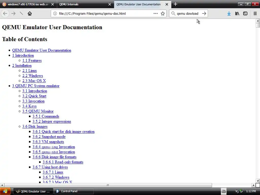Jump to 3 QEMU PC System emulator
The image size is (260, 195).
point(36,86)
